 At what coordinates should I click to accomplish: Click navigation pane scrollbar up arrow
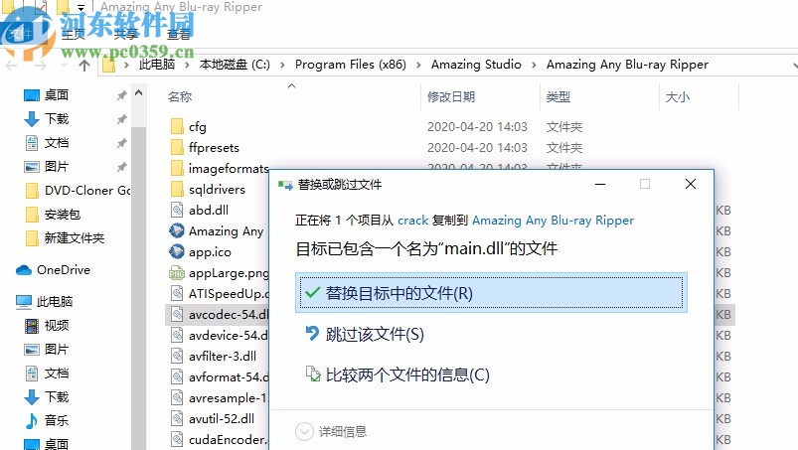(x=138, y=93)
